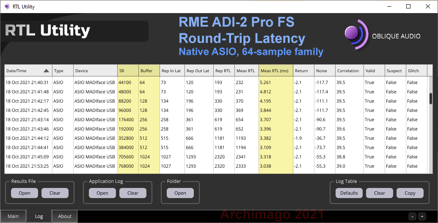Maximize the RTL Utility window
Image resolution: width=438 pixels, height=223 pixels.
click(x=408, y=6)
